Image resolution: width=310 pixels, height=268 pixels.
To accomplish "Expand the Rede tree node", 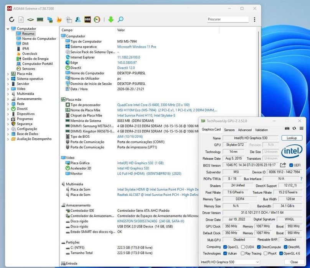I will tap(8, 104).
